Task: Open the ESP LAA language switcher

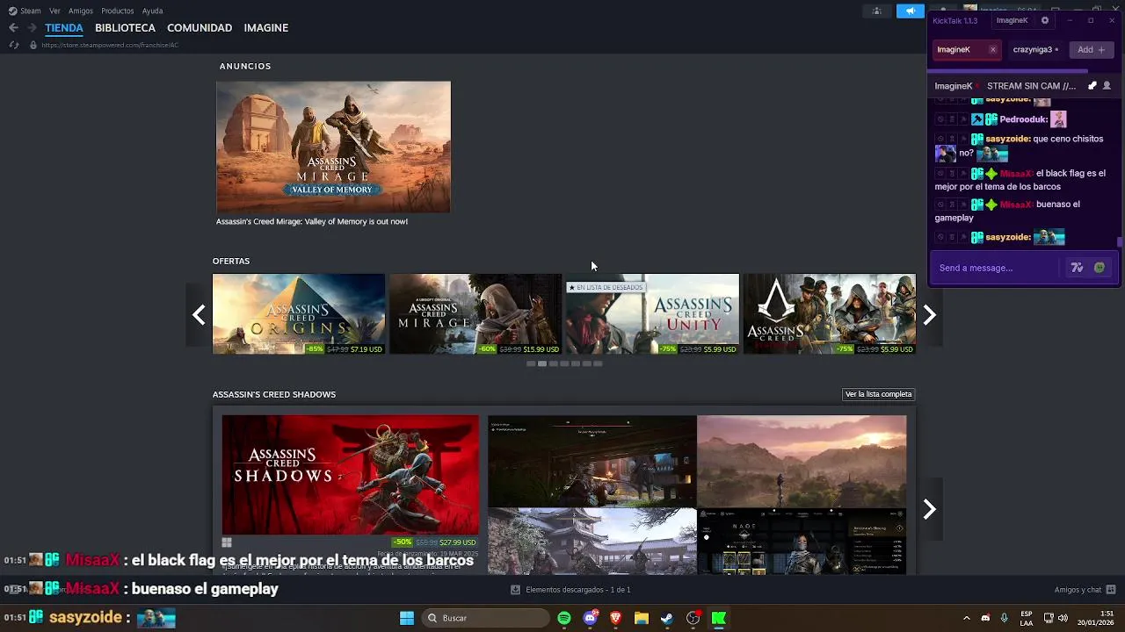Action: pos(1027,618)
